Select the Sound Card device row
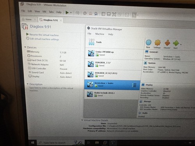This screenshot has width=195, height=146. pyautogui.click(x=50, y=72)
